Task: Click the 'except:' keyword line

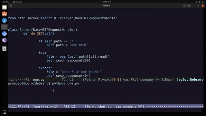Action: (x=45, y=68)
